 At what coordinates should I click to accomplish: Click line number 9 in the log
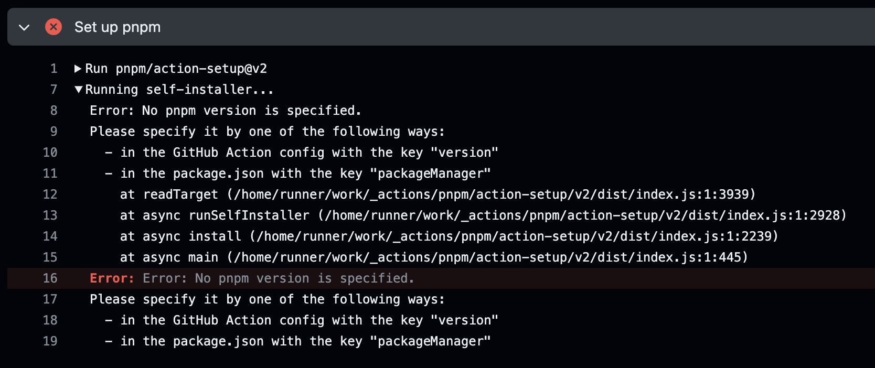point(54,132)
